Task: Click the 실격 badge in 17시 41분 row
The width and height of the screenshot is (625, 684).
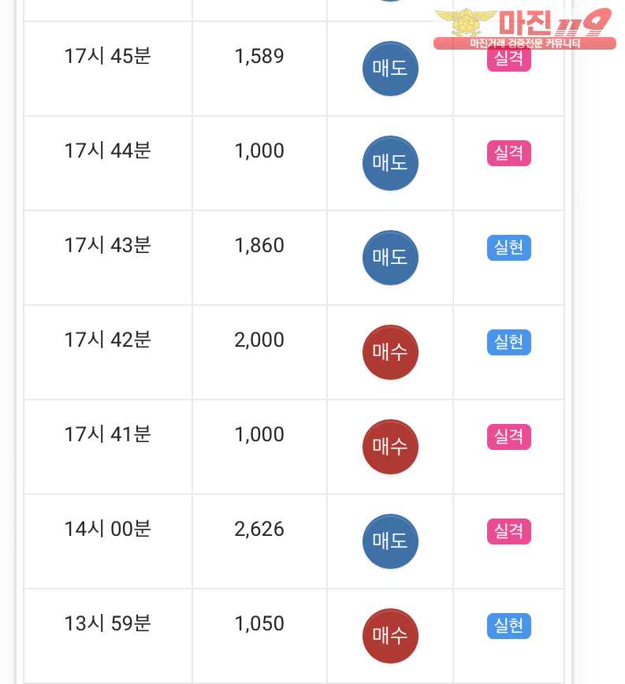Action: [509, 437]
